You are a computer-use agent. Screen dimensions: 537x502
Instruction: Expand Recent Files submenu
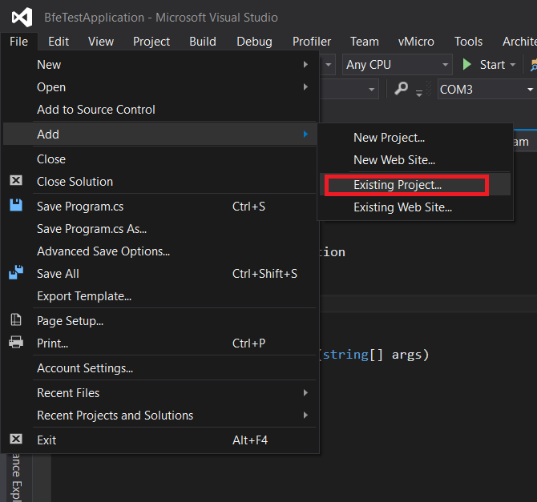point(159,393)
